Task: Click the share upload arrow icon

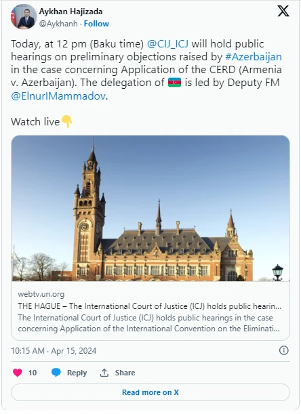Action: (x=104, y=373)
